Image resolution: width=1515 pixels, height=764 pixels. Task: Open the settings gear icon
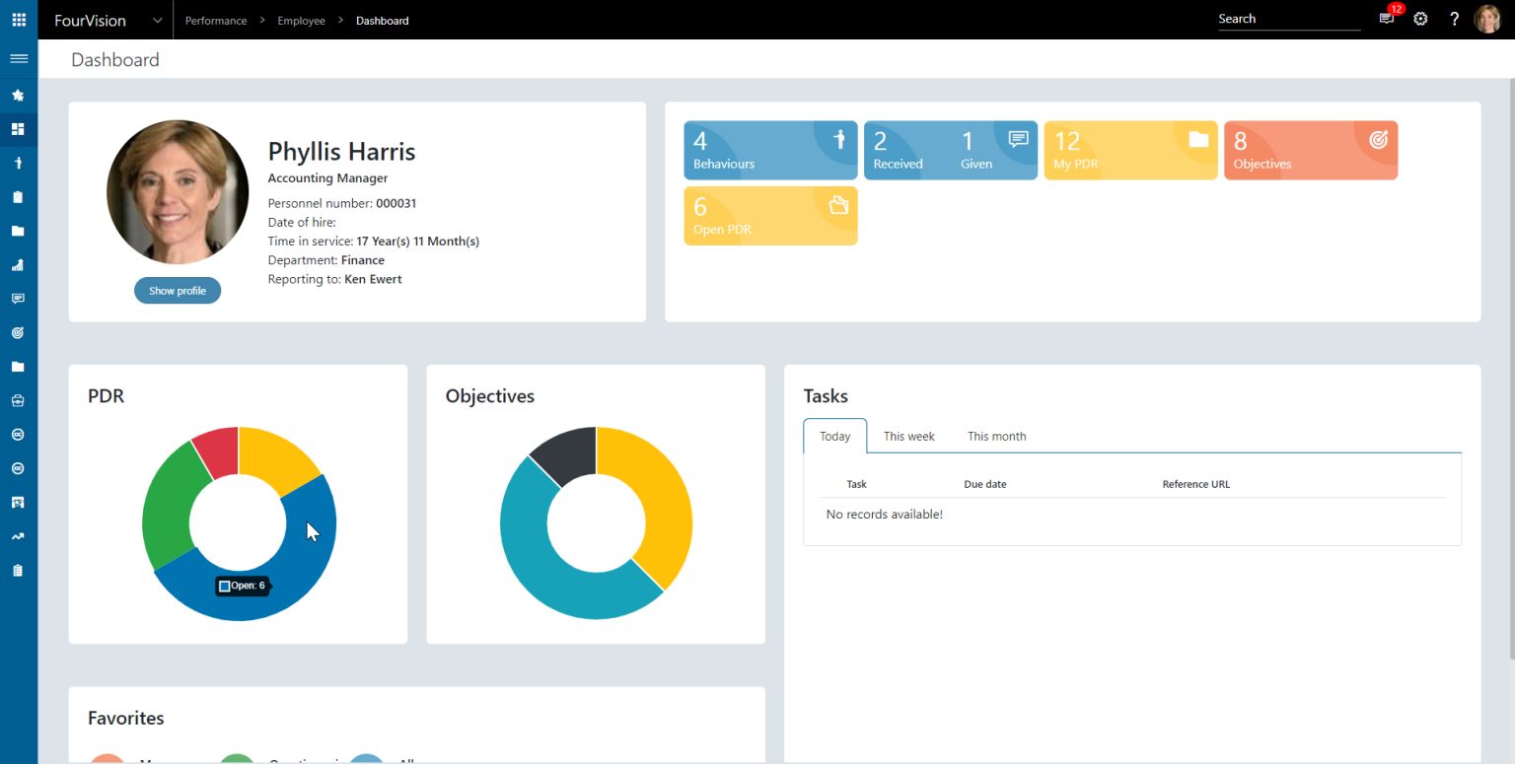(1419, 19)
